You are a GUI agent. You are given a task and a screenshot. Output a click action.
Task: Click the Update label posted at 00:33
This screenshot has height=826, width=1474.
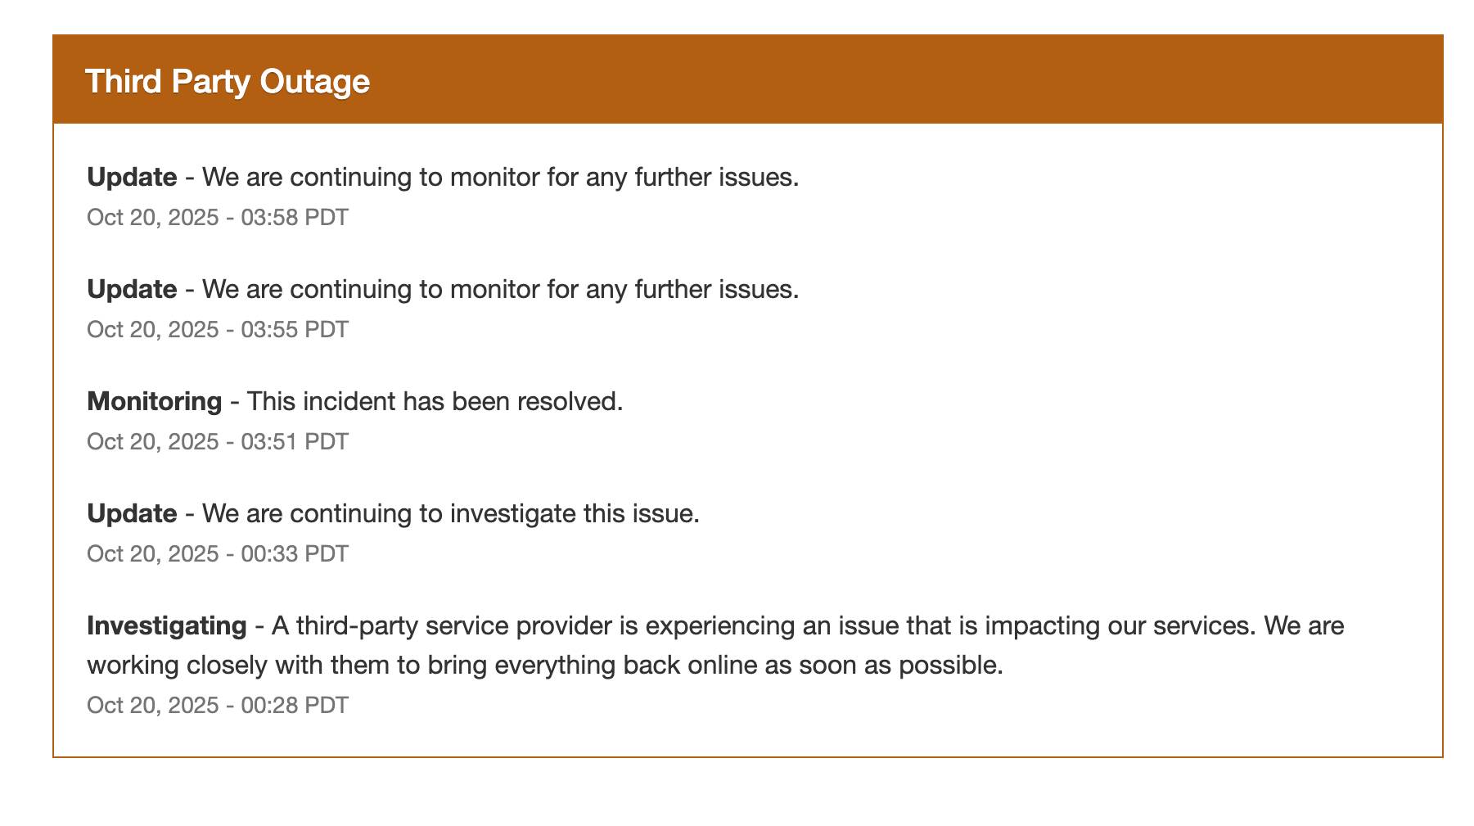click(132, 513)
